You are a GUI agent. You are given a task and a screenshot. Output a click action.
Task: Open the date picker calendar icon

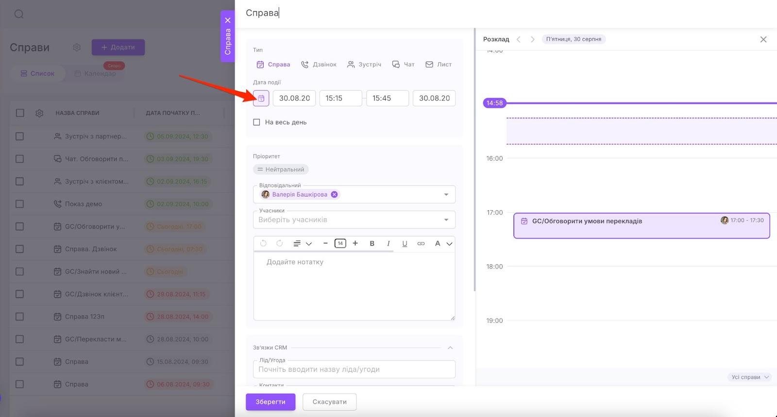tap(261, 98)
